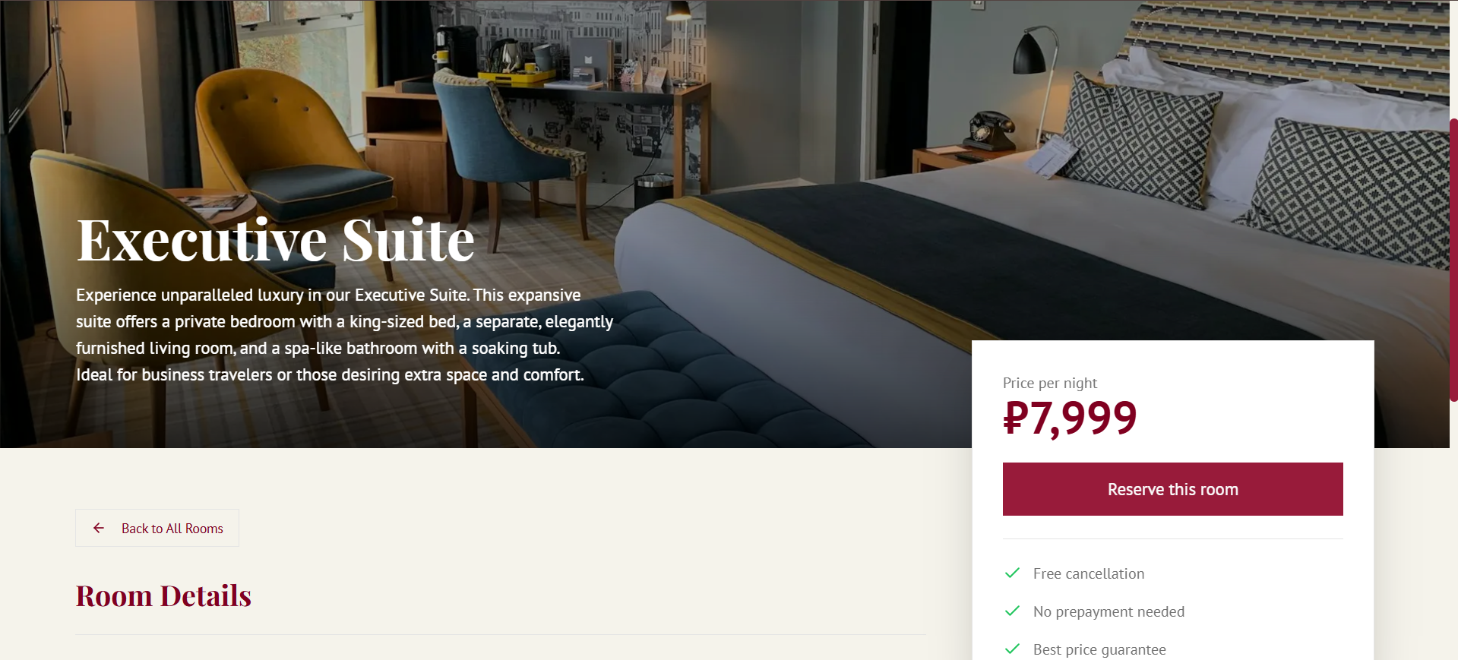
Task: Select the Best price guarantee label
Action: pos(1099,649)
